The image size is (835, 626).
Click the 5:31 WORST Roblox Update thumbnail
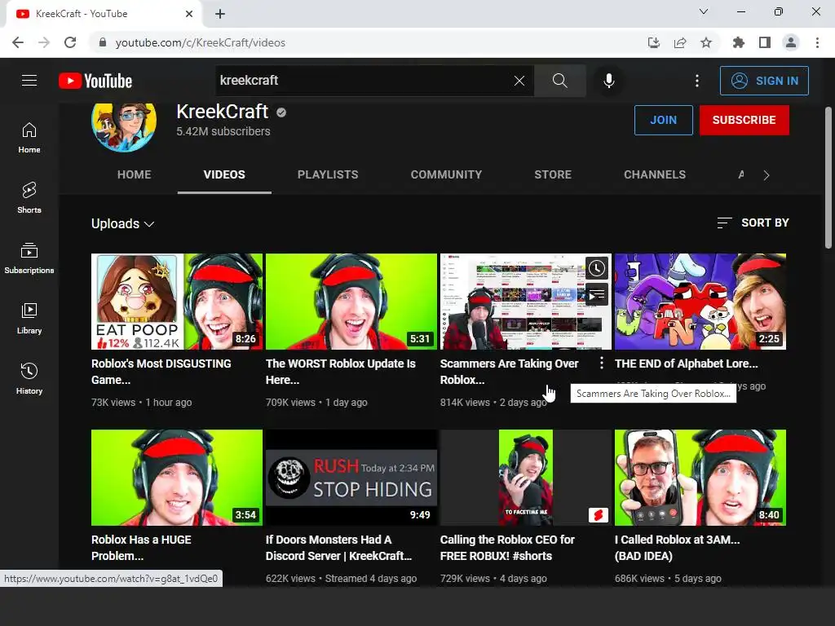click(351, 302)
